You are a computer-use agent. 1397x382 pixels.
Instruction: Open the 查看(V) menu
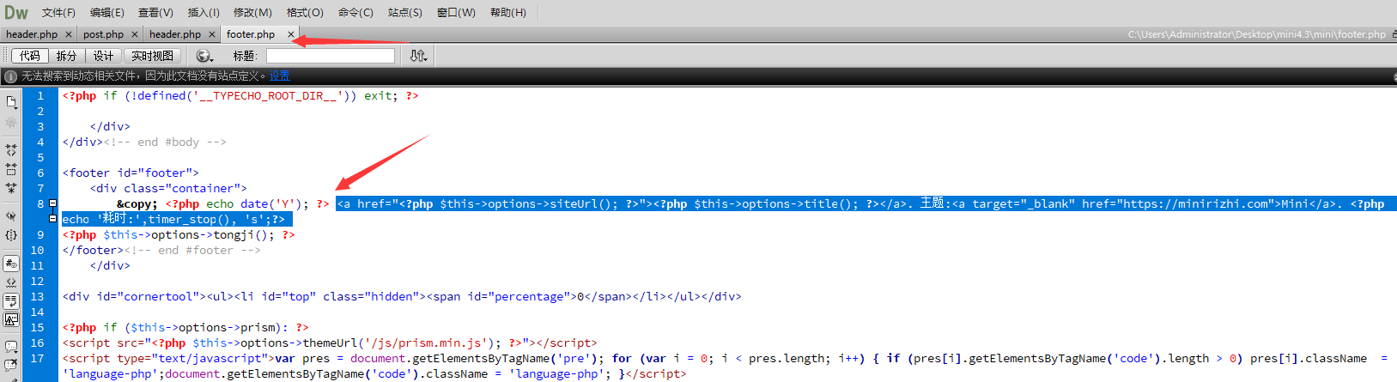155,12
